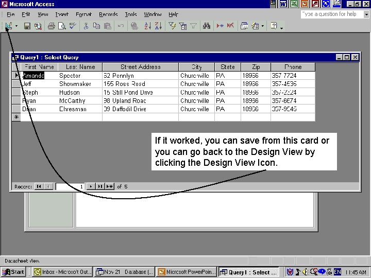Click the New record navigation button
Viewport: 371px width, 278px height.
(x=110, y=186)
